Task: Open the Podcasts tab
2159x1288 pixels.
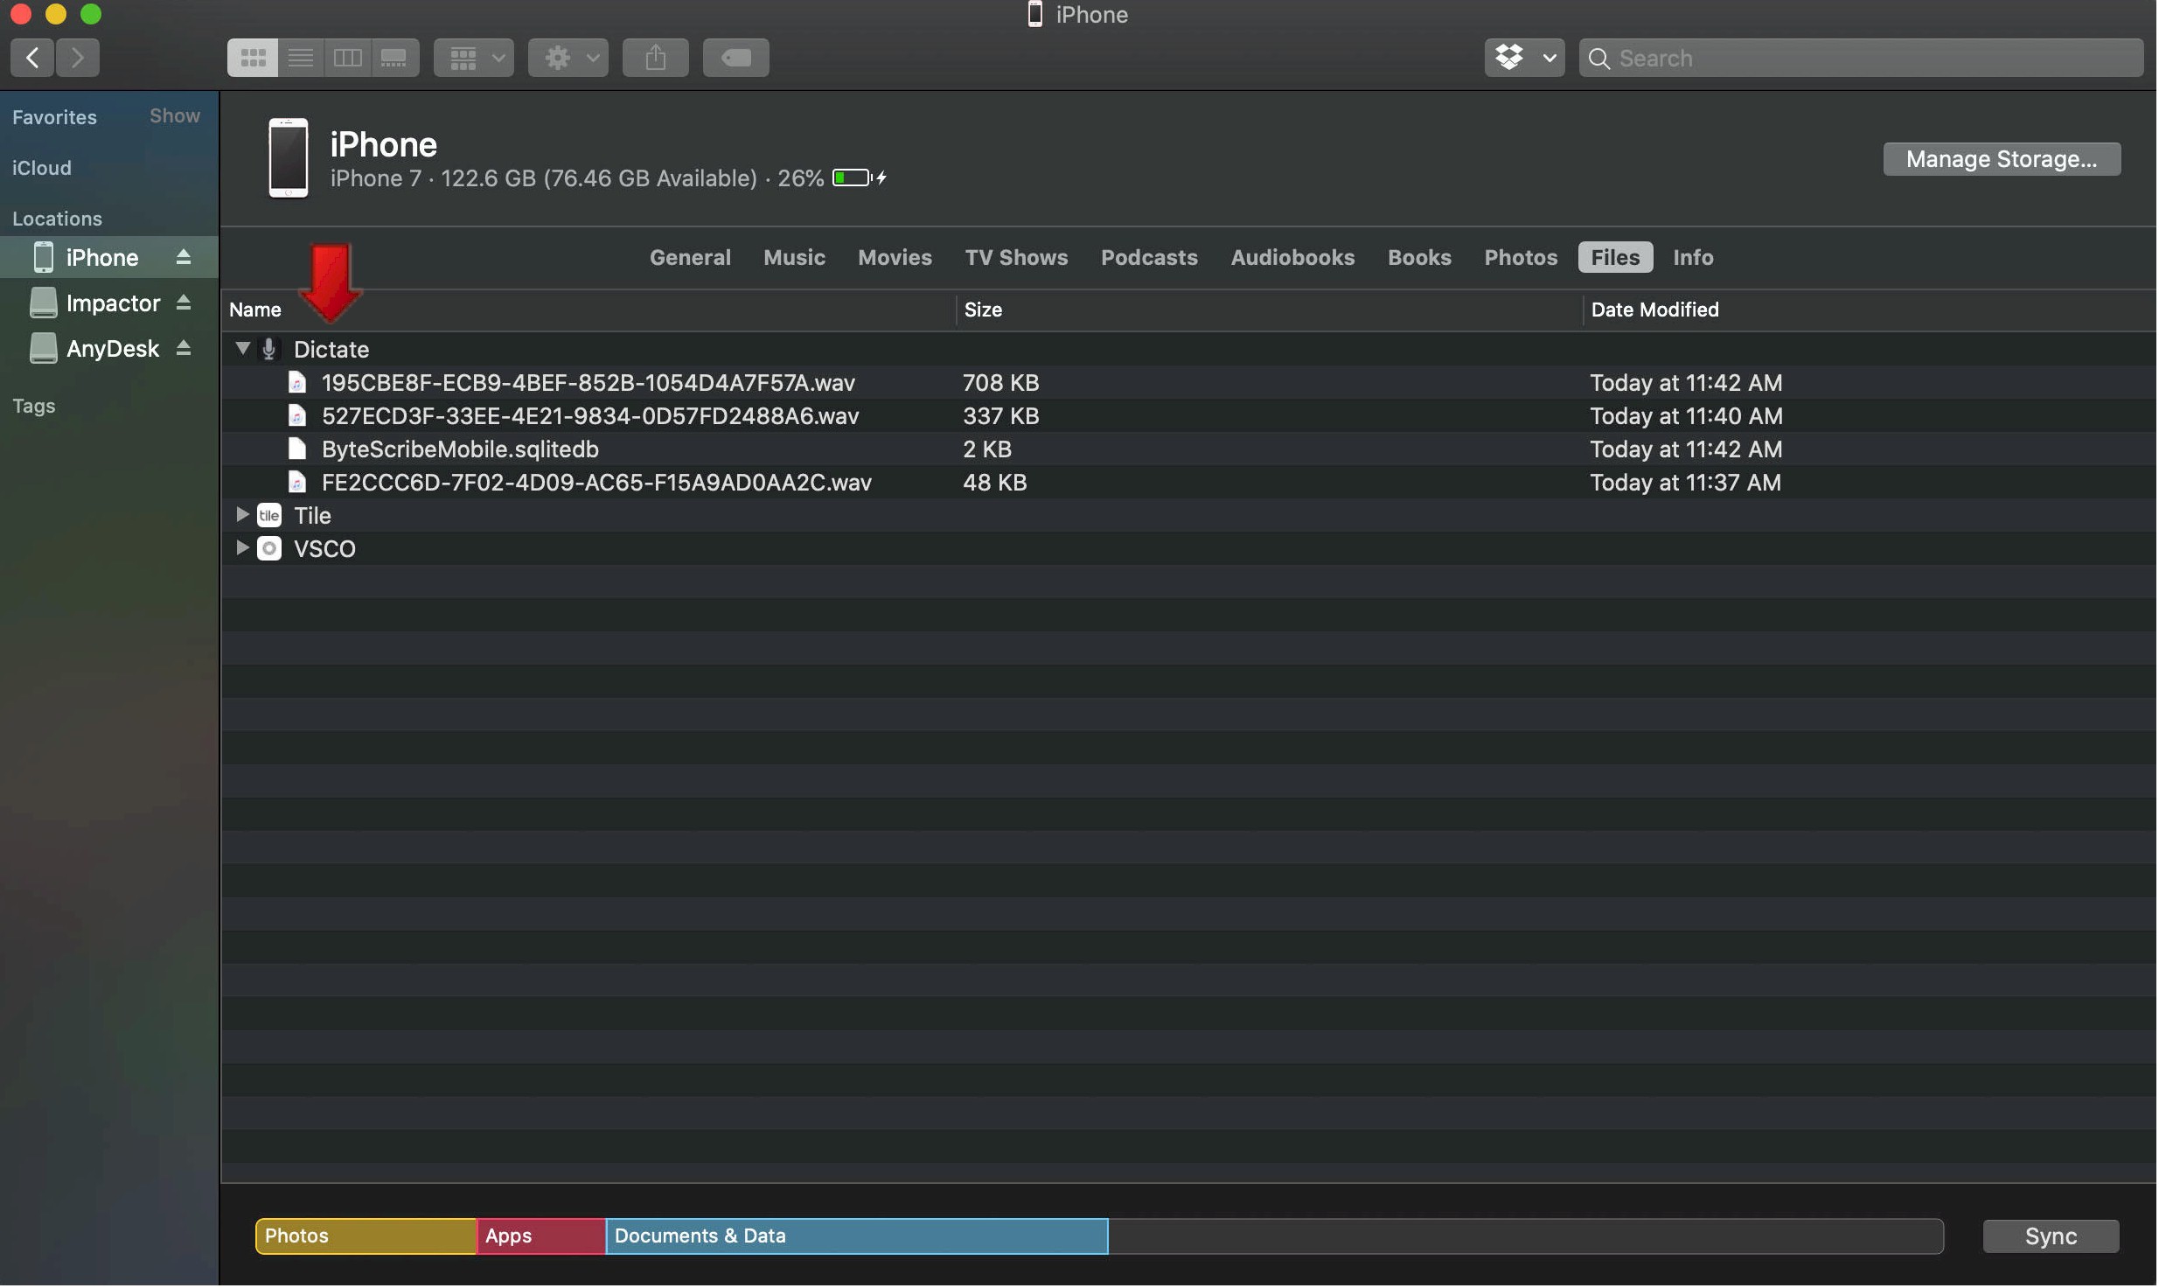Action: (1149, 257)
